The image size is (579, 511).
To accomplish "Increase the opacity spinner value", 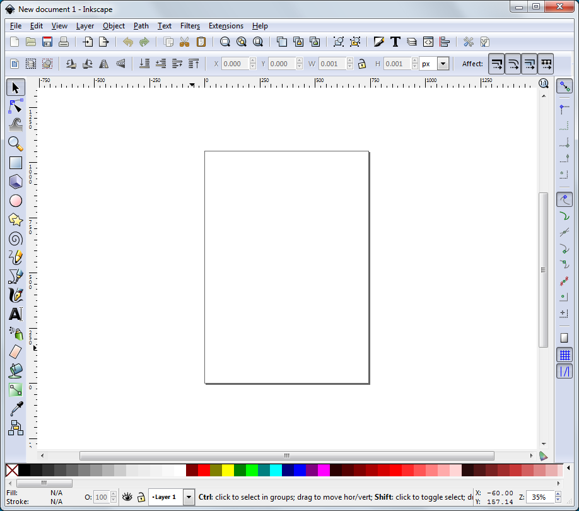I will (114, 494).
